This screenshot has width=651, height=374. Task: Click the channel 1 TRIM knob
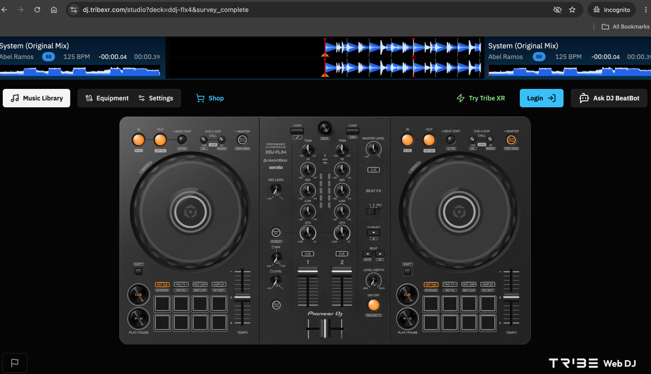pyautogui.click(x=308, y=150)
